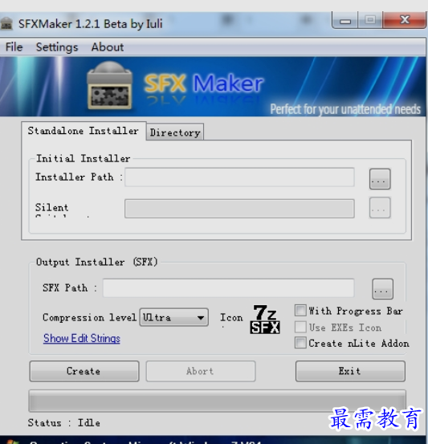Expand the Compression level dropdown
428x444 pixels.
(174, 317)
